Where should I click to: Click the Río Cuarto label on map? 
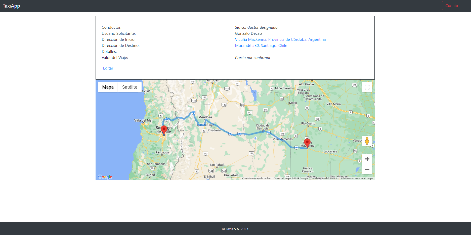[x=308, y=123]
